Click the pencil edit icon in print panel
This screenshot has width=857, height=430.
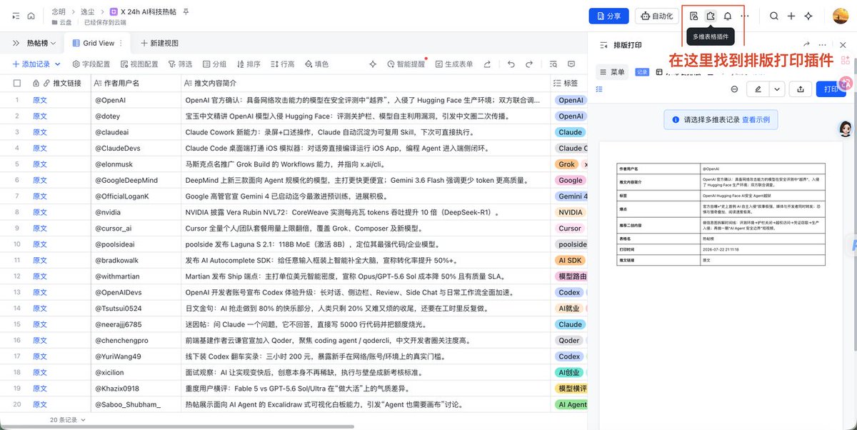point(758,89)
